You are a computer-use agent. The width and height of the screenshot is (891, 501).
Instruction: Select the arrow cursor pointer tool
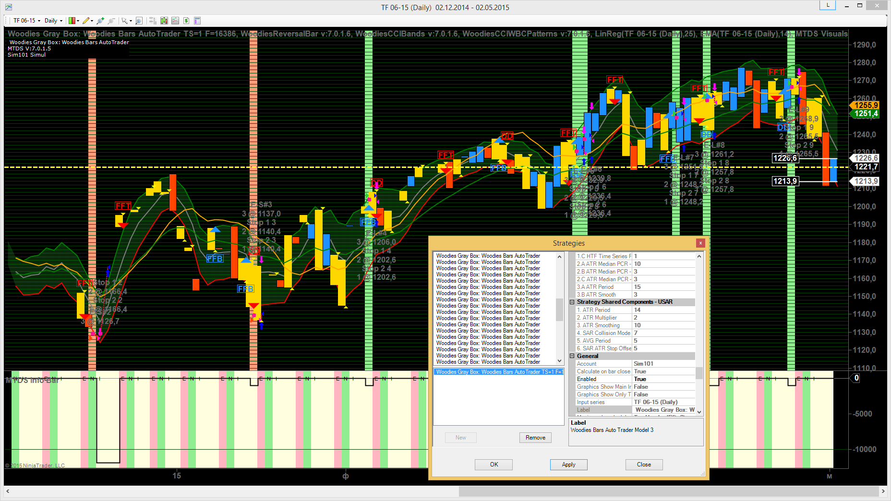click(125, 21)
